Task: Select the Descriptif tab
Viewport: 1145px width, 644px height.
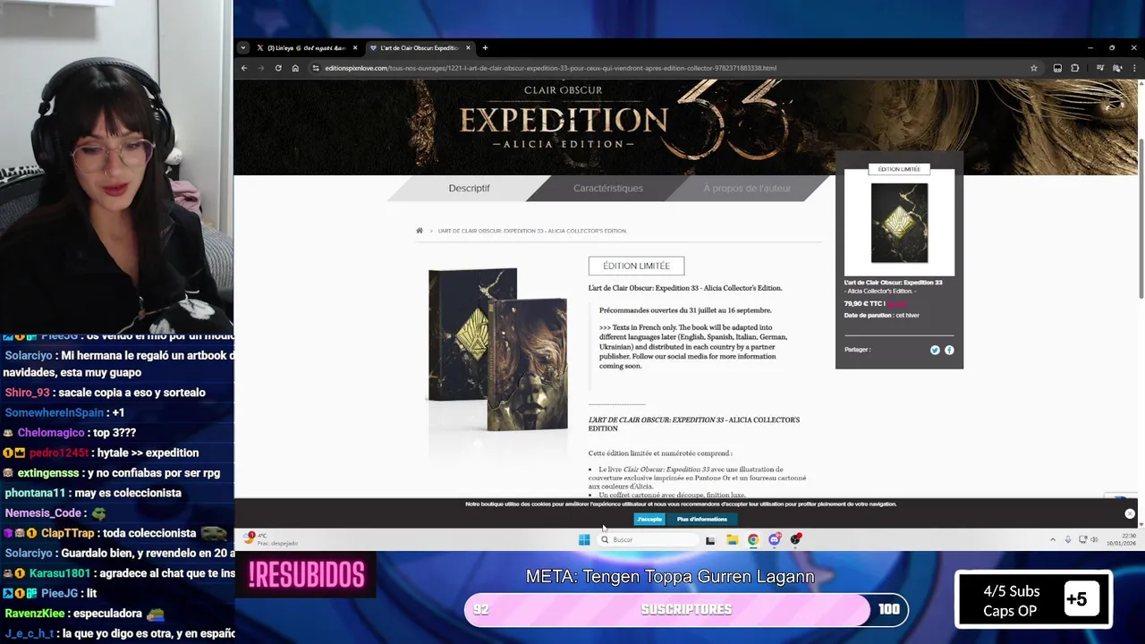Action: [469, 189]
